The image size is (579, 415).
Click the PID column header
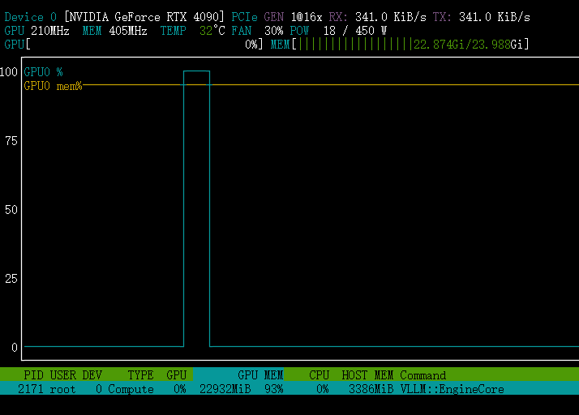click(33, 375)
